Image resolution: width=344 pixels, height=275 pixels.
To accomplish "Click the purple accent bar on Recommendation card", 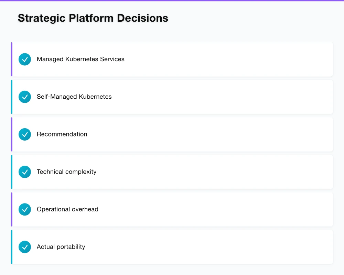I will point(12,134).
